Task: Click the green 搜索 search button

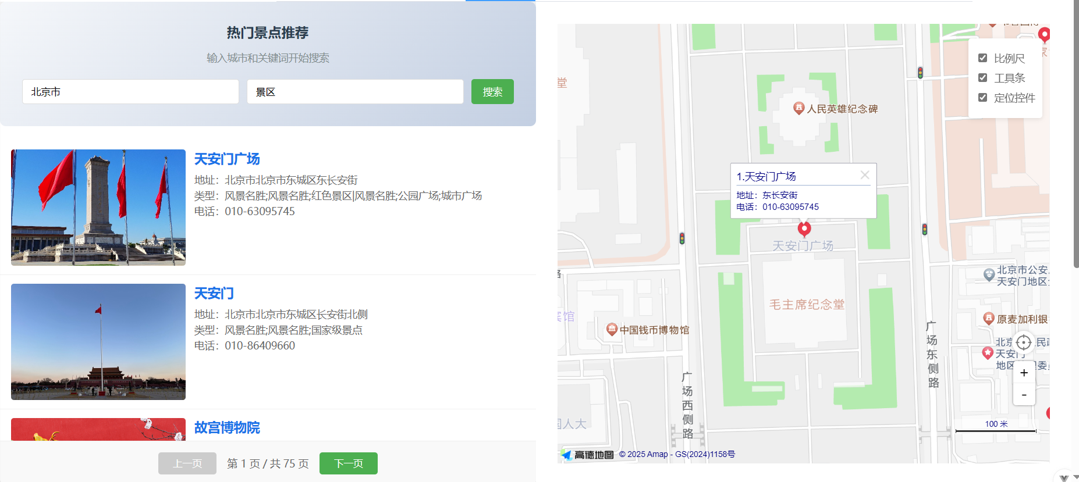Action: click(492, 92)
